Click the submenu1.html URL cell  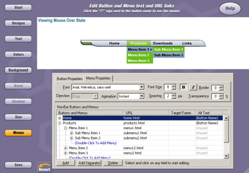146,133
